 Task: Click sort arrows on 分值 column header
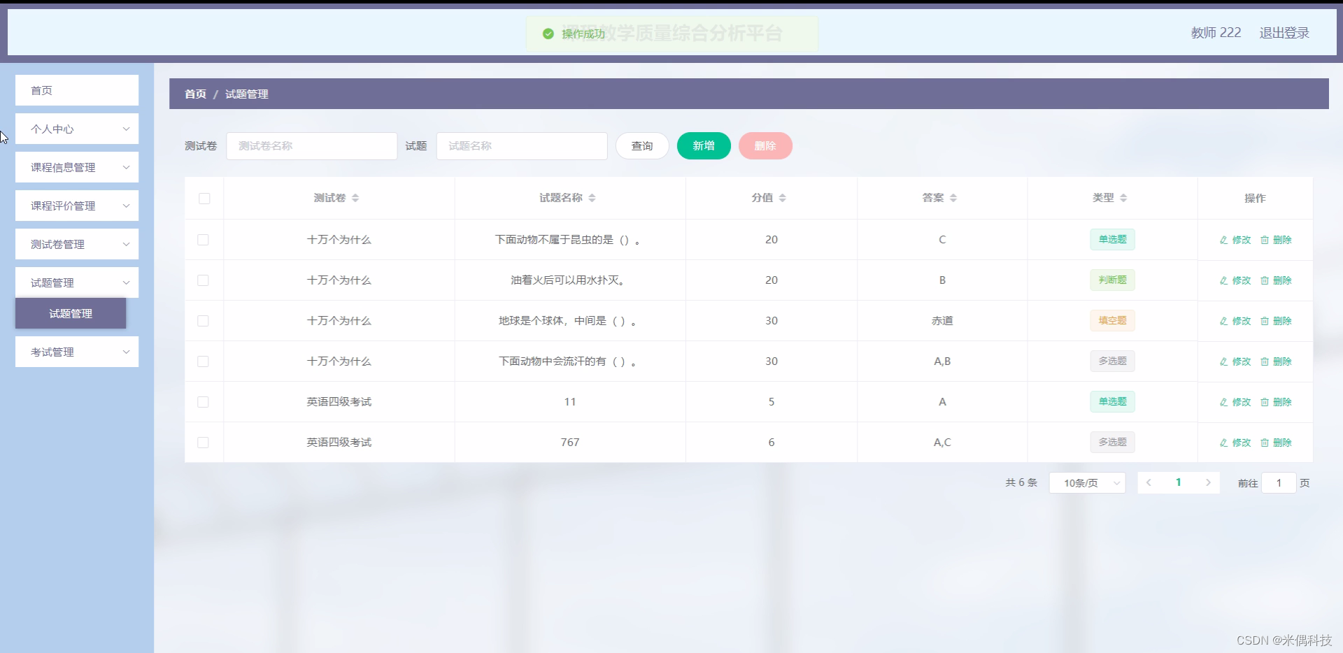click(x=783, y=197)
